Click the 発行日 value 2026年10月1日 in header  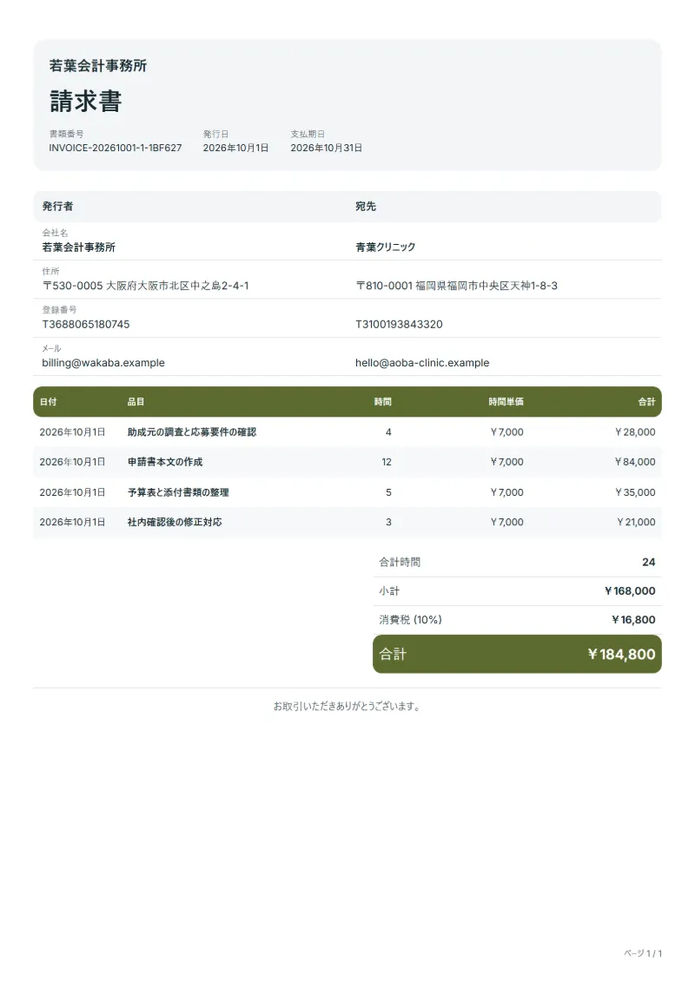point(235,148)
